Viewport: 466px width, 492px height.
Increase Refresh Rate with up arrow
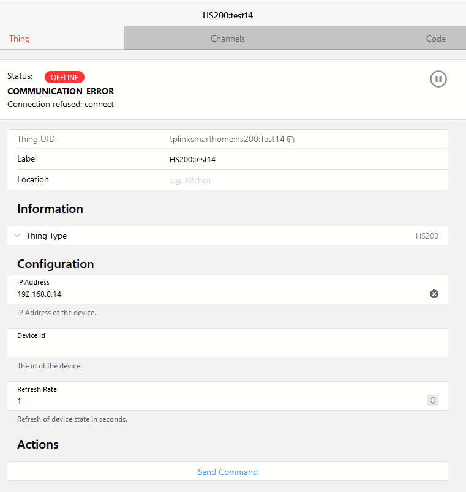click(433, 398)
